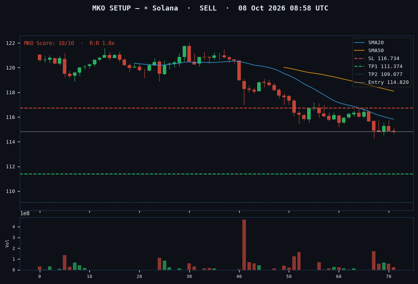418x284 pixels.
Task: Click the green dashed TP1 line
Action: coord(217,174)
